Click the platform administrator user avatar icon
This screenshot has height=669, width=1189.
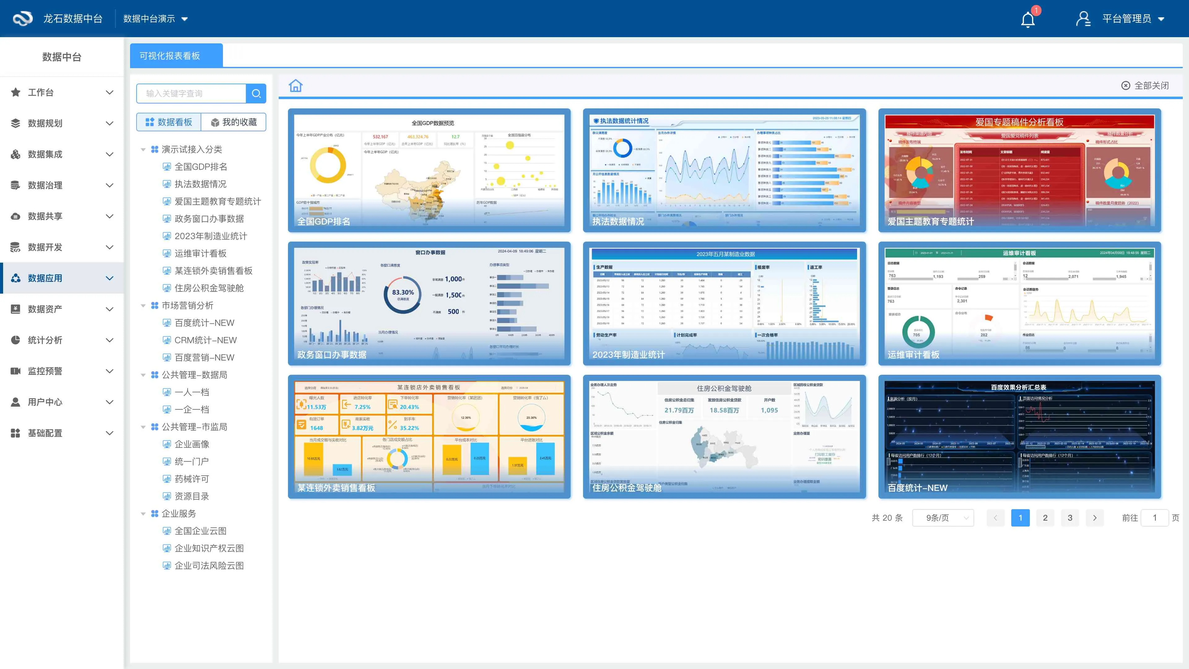coord(1083,19)
